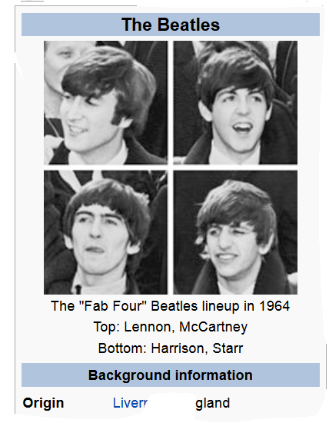The height and width of the screenshot is (423, 329).
Task: Click the "Background information" section header
Action: pos(171,375)
